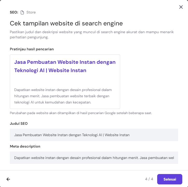Click the Store page name label

[31, 12]
